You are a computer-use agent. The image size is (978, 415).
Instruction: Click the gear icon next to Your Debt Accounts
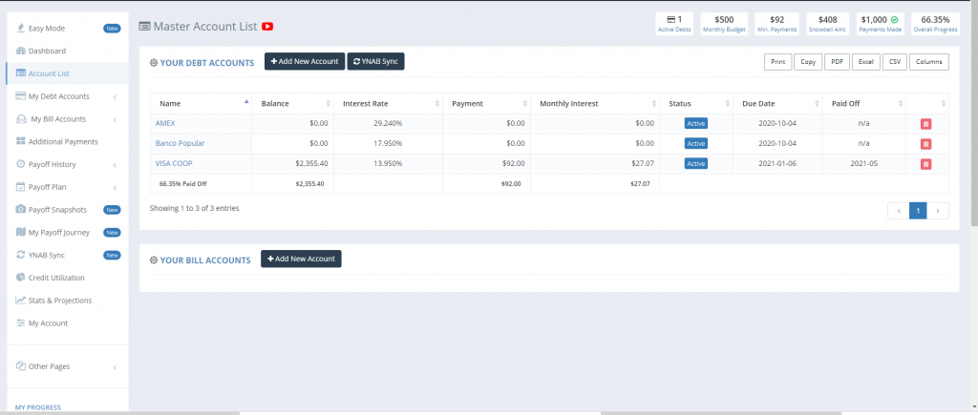click(154, 62)
